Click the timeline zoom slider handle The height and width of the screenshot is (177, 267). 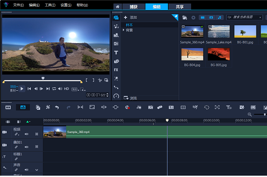(265, 115)
